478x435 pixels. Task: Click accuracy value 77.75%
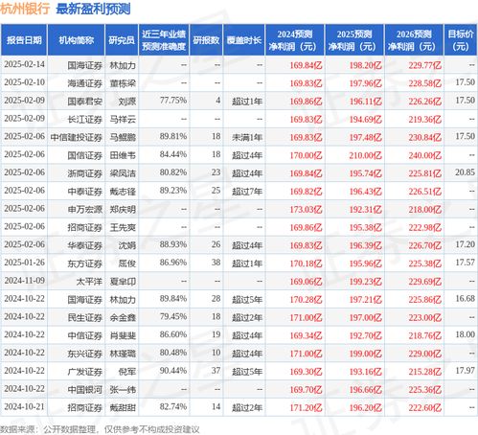[x=173, y=101]
